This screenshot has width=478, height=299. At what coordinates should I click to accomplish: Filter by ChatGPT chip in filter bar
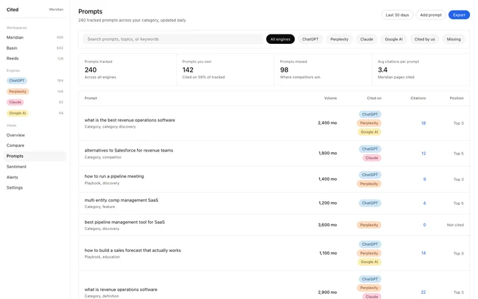(x=310, y=39)
